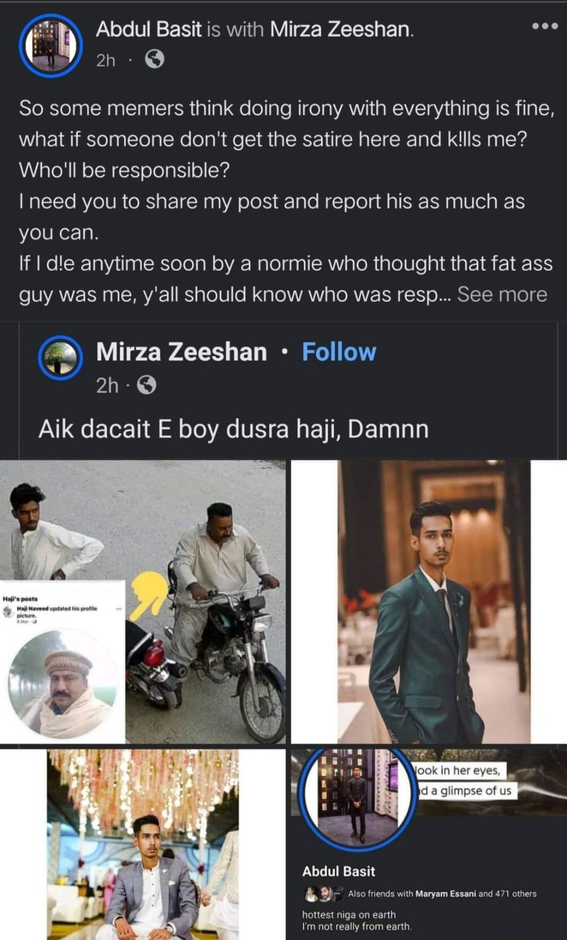This screenshot has height=940, width=567.
Task: Click the shared post's 2h timestamp
Action: pyautogui.click(x=107, y=385)
